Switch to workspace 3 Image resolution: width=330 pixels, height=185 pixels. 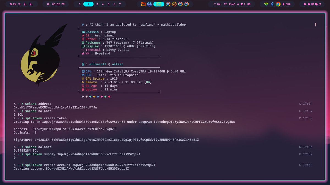click(x=97, y=4)
